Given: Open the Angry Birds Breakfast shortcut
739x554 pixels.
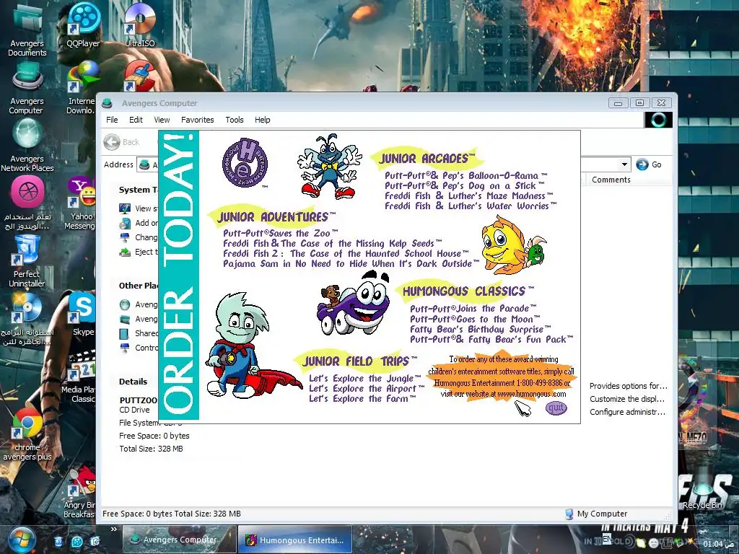Looking at the screenshot, I should [80, 492].
